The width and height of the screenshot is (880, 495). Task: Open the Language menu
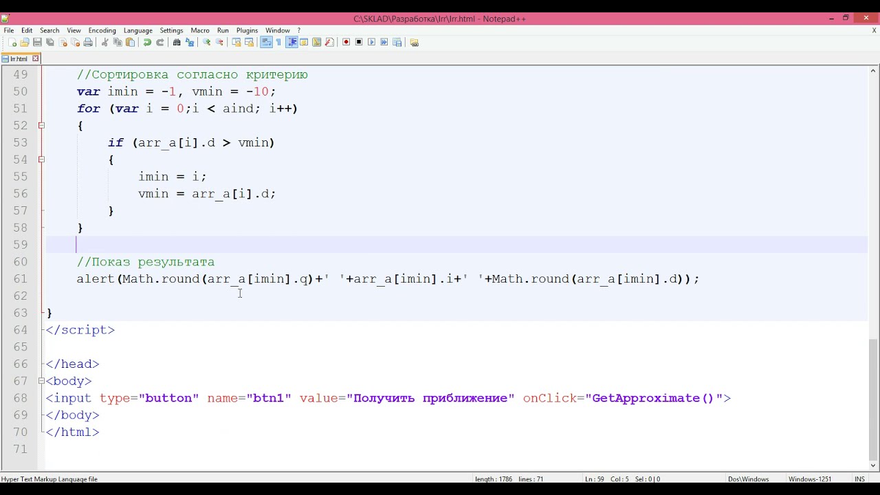[x=137, y=30]
